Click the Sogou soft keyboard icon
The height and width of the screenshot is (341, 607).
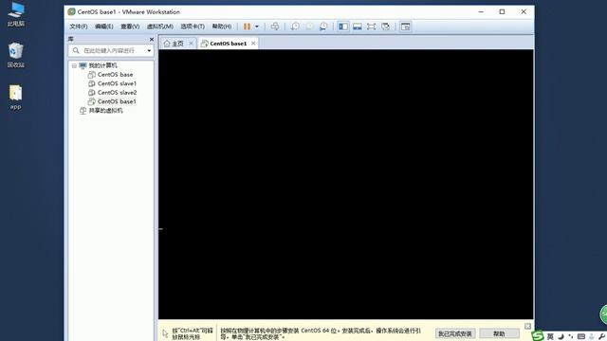point(581,337)
